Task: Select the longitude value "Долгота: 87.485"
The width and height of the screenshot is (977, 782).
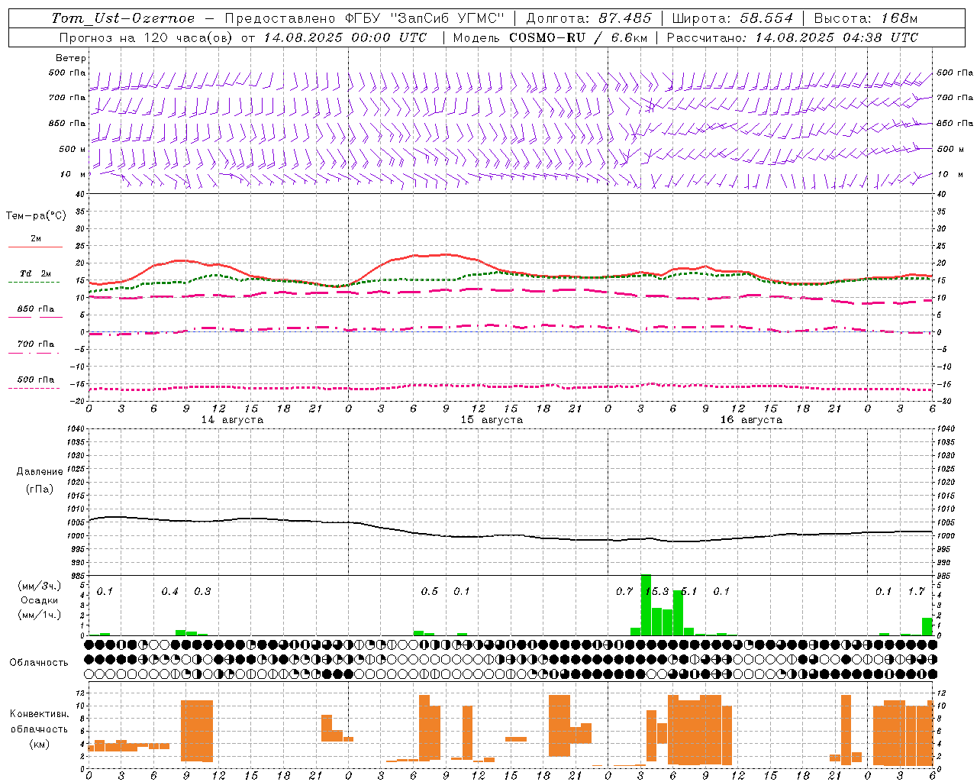Action: point(589,18)
